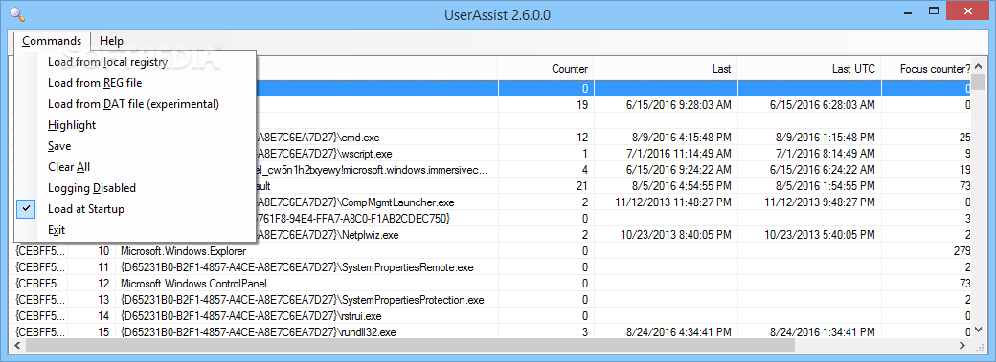This screenshot has width=996, height=362.
Task: Click the 8/5/2016 1:54:55 PM UTC cell
Action: click(x=809, y=185)
